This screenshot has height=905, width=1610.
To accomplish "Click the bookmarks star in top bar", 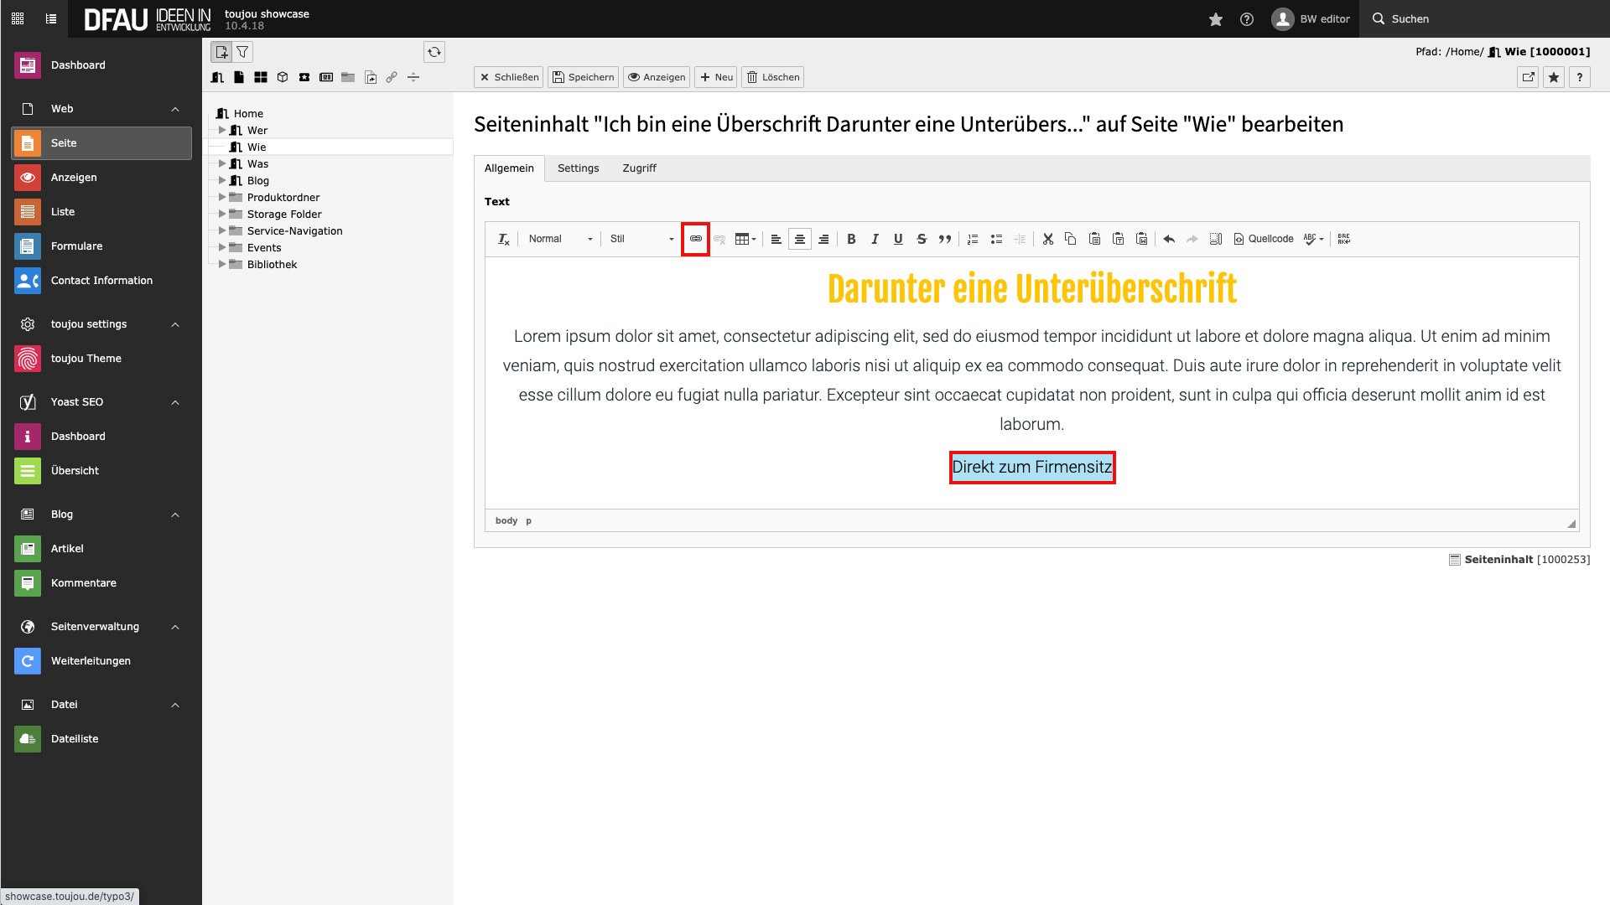I will pos(1215,19).
